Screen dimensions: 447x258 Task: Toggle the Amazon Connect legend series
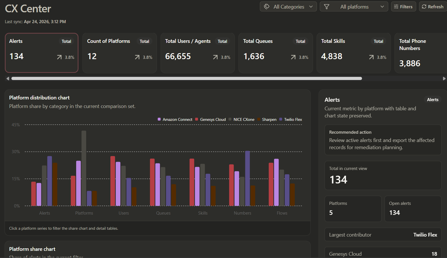click(x=175, y=119)
